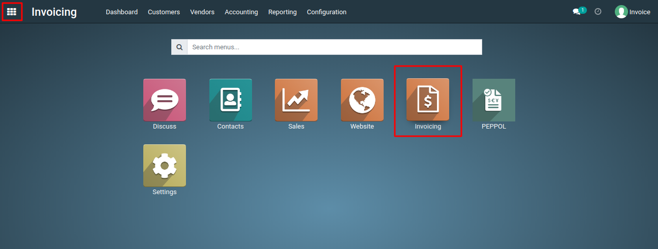Click the magnifier icon beside Search menus
The image size is (658, 249).
(179, 47)
